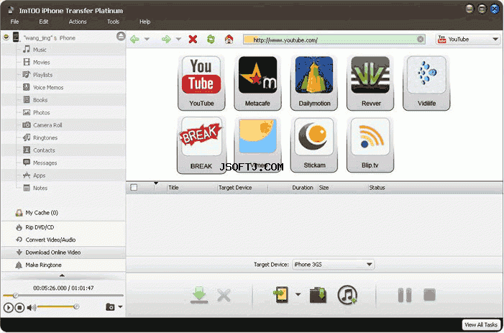This screenshot has height=333, width=504.
Task: Open the transfer to device dropdown arrow
Action: point(298,294)
